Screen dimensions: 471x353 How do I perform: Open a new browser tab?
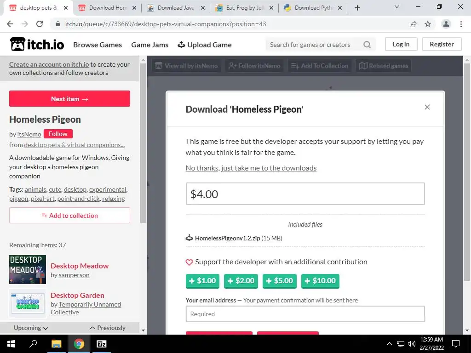pos(357,8)
